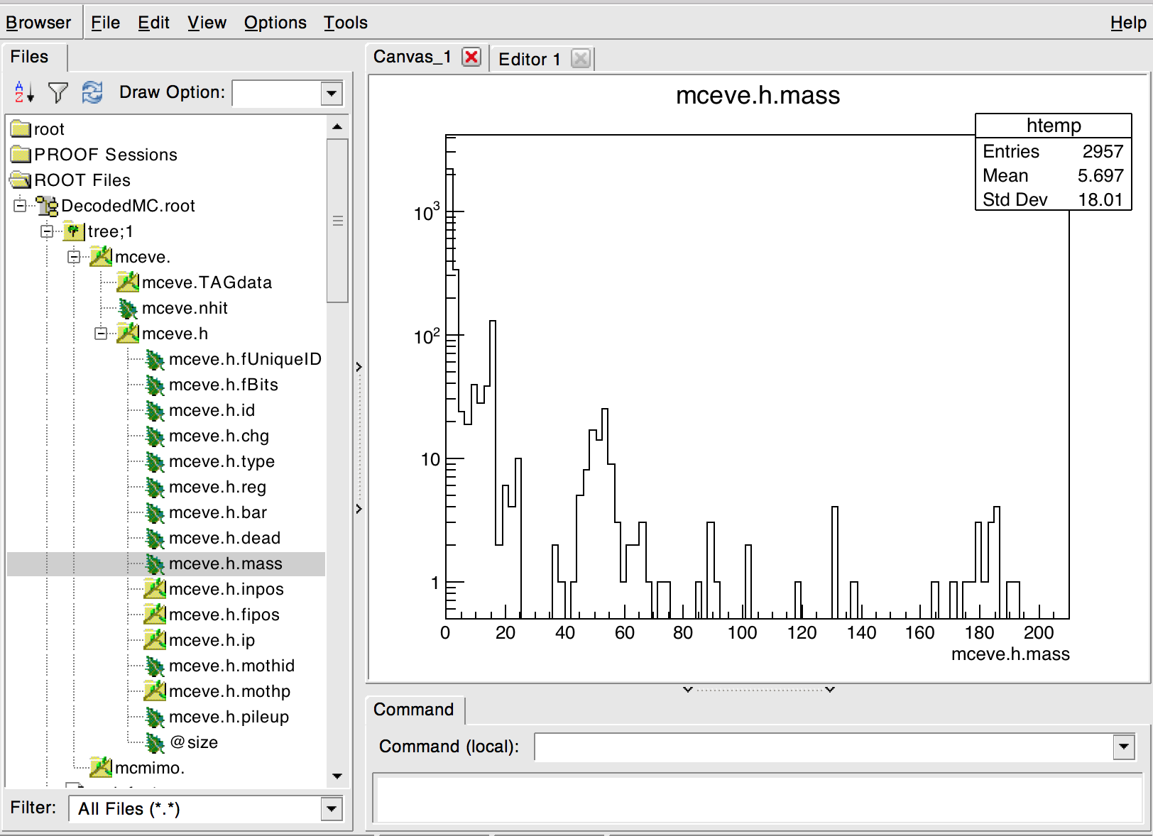The image size is (1153, 836).
Task: Select the mceve.h.pileup leaf
Action: pyautogui.click(x=229, y=717)
